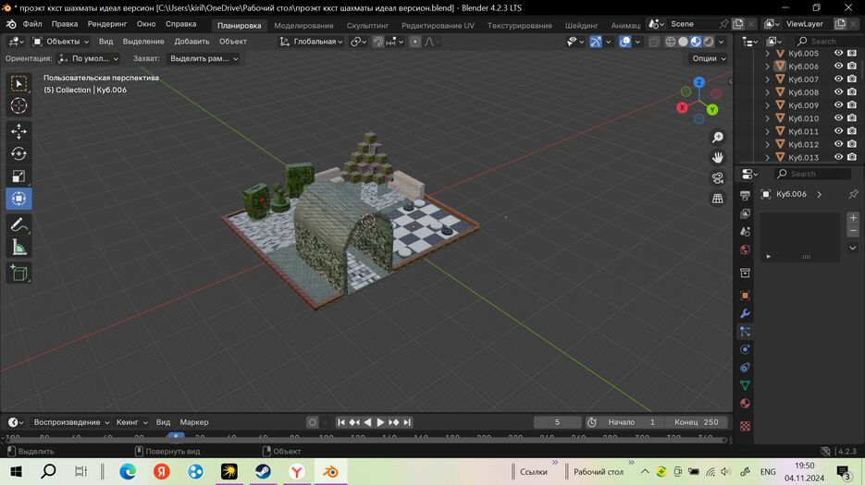
Task: Pick the Rotate tool
Action: 19,153
